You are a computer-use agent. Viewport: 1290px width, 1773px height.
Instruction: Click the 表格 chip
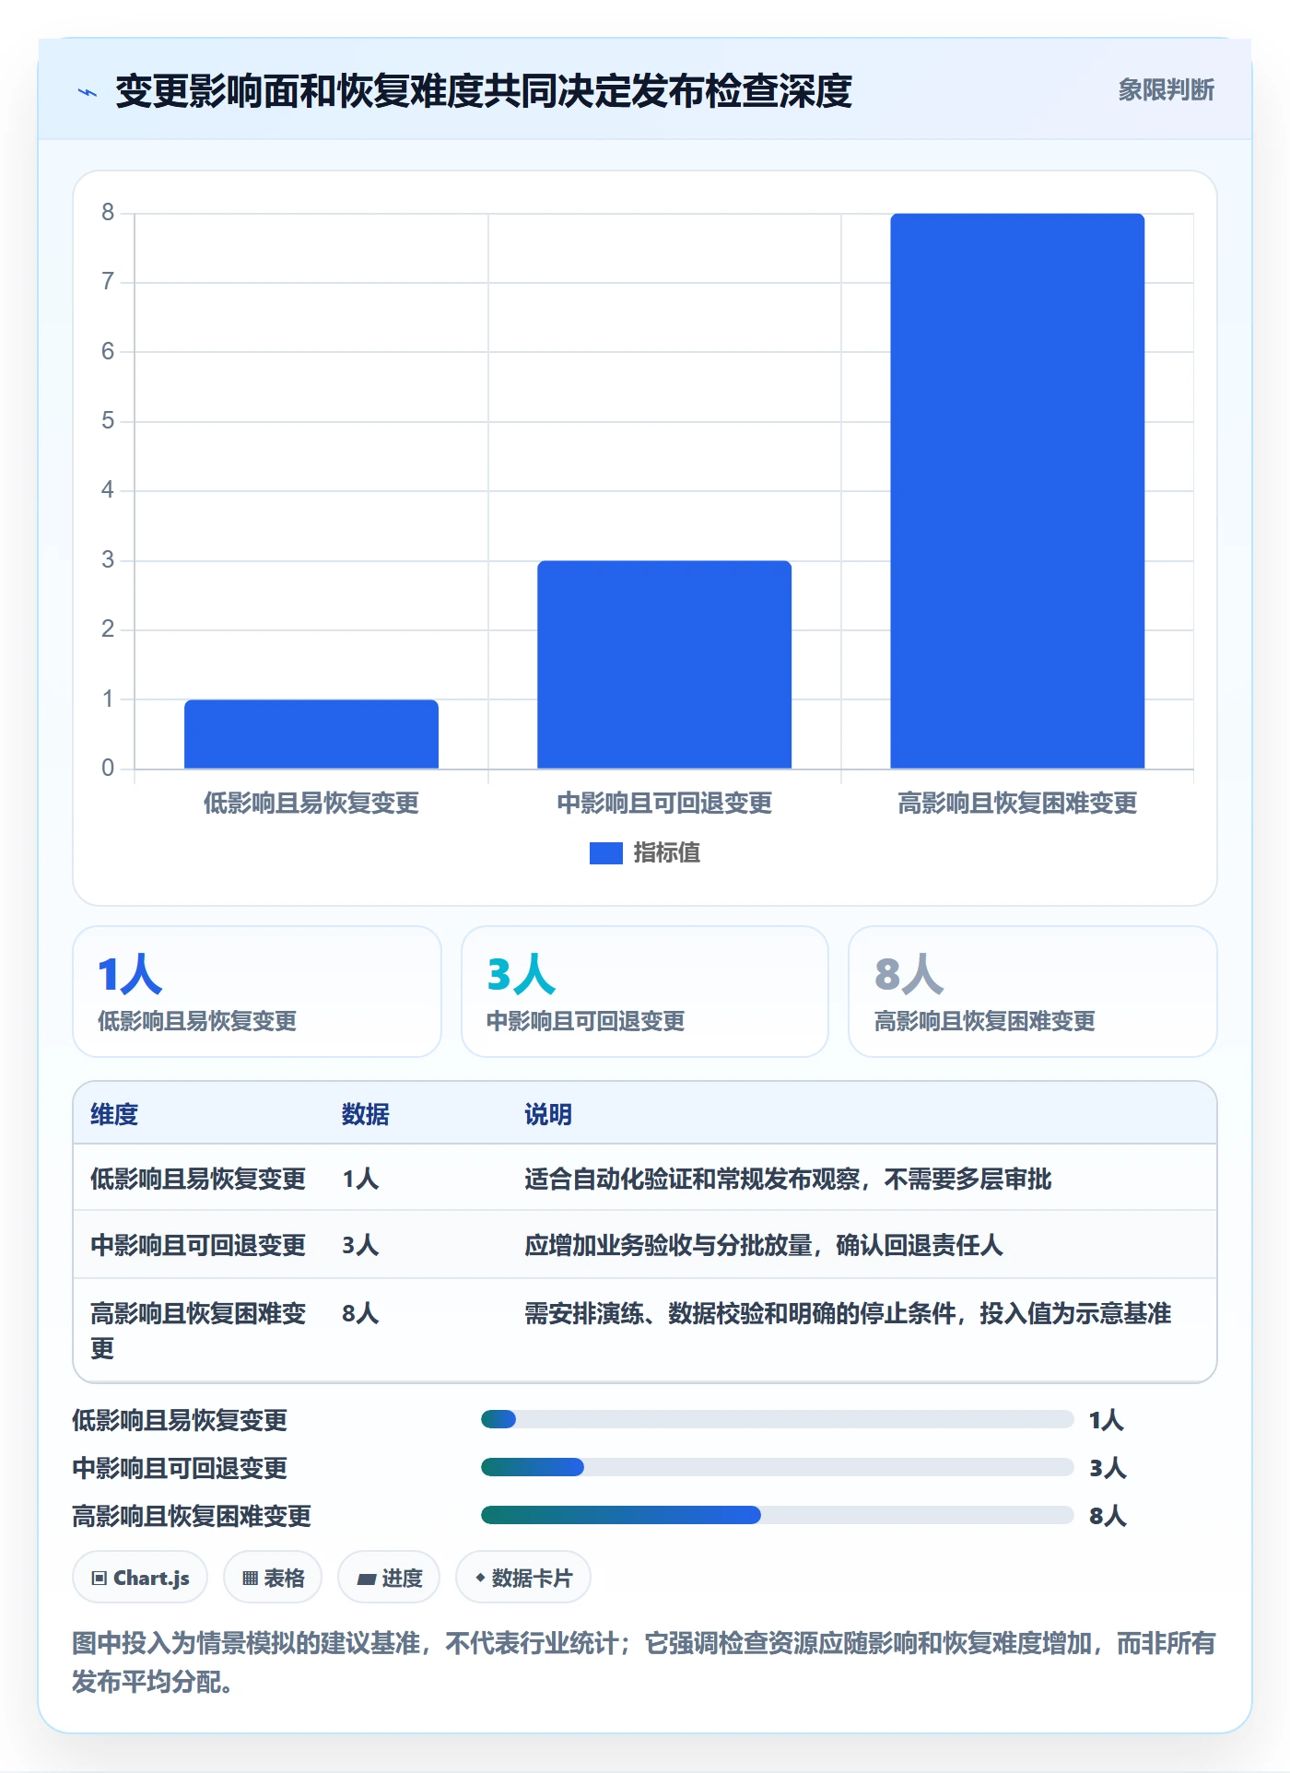273,1578
